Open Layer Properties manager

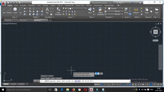point(58,11)
